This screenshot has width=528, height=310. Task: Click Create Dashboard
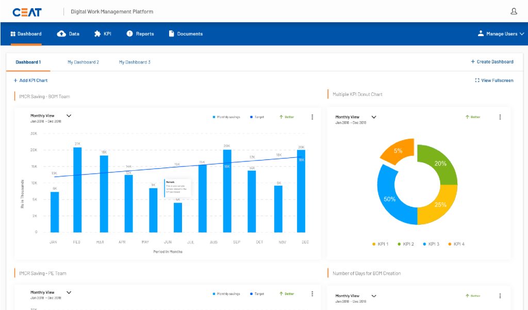click(x=492, y=62)
